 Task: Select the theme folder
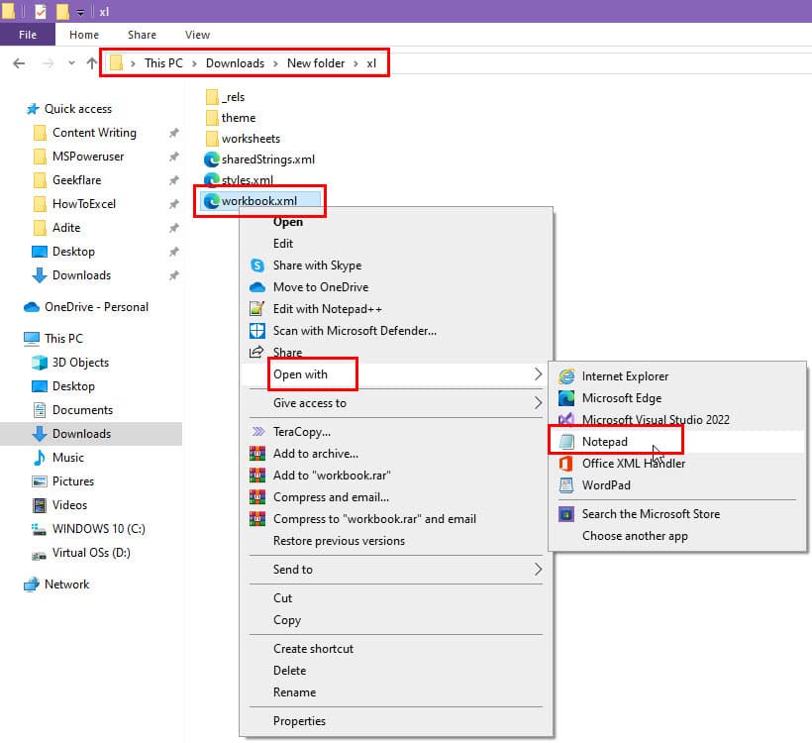[x=231, y=118]
